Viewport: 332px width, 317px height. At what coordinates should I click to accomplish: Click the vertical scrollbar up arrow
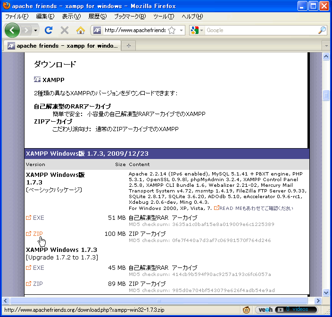click(x=326, y=56)
